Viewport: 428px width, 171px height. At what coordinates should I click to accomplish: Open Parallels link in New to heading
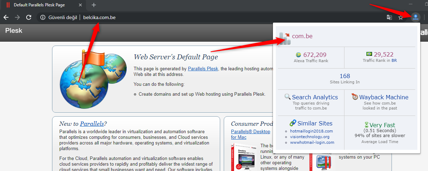[x=92, y=124]
